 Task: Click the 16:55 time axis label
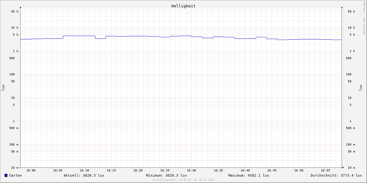click(325, 170)
